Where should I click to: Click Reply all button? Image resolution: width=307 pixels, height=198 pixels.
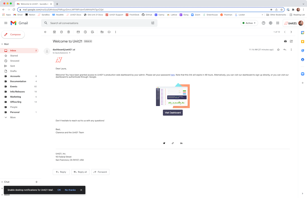coord(80,172)
